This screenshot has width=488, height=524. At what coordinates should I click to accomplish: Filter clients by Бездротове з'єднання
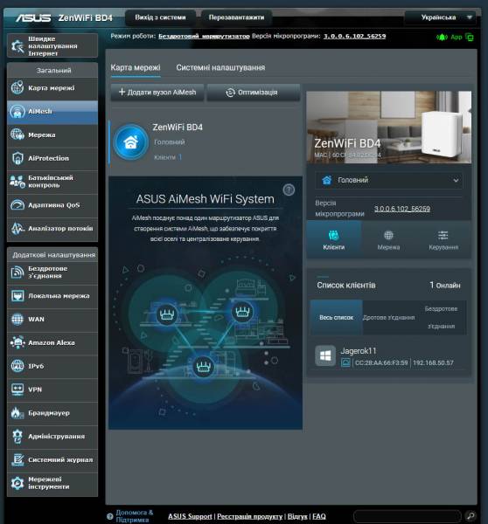pyautogui.click(x=441, y=318)
